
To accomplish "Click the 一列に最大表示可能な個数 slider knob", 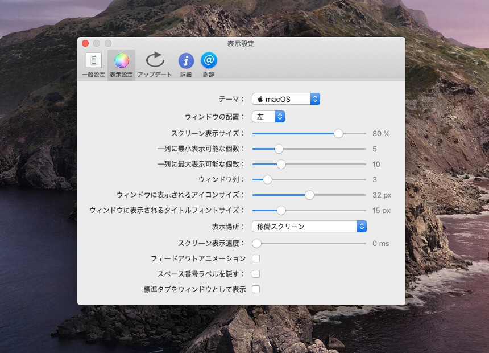I will (280, 164).
